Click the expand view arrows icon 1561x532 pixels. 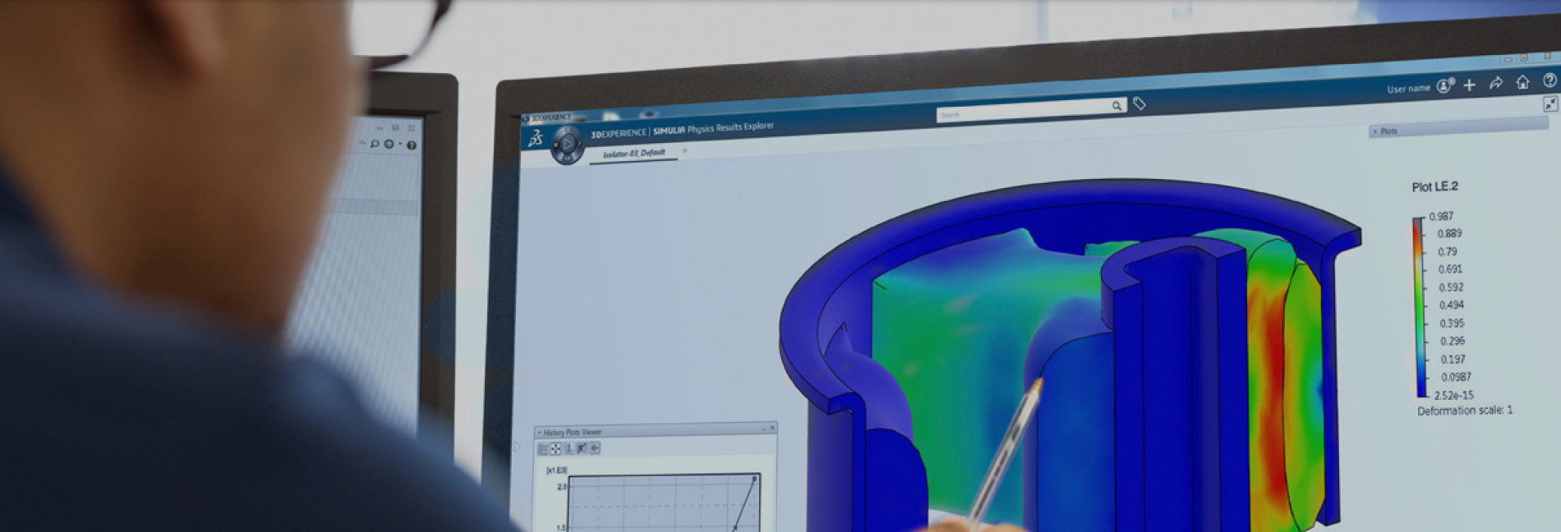(1550, 103)
